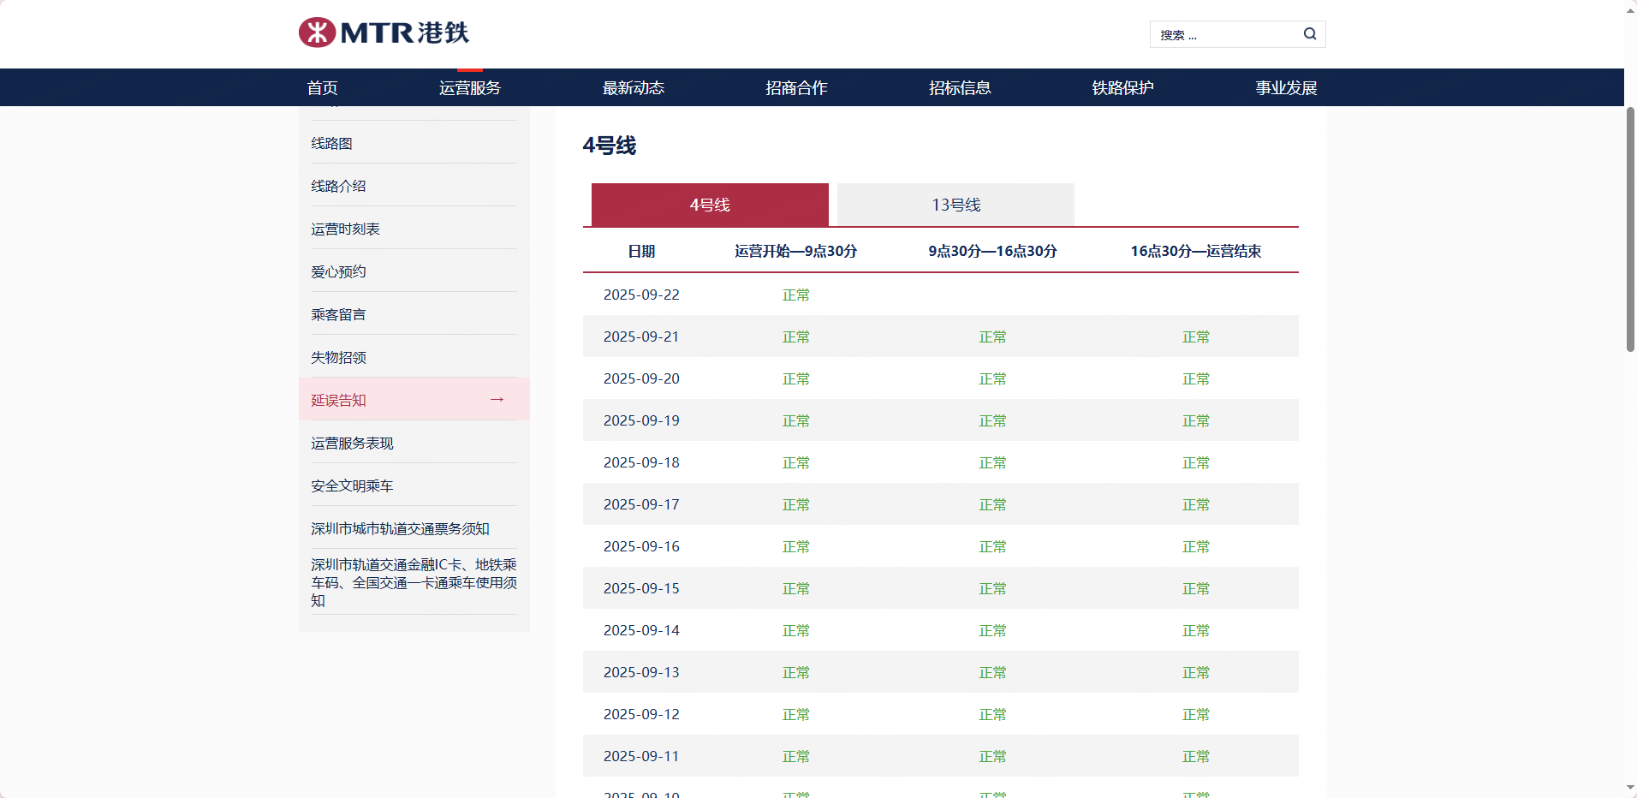Switch to the 13号线 tab
The width and height of the screenshot is (1637, 798).
955,205
